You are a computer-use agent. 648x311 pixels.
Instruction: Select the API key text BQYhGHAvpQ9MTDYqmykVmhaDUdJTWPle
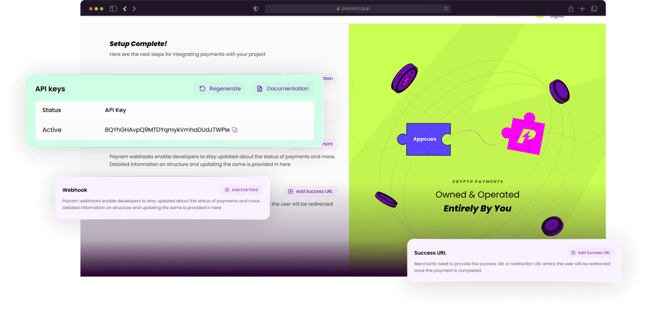pyautogui.click(x=168, y=129)
